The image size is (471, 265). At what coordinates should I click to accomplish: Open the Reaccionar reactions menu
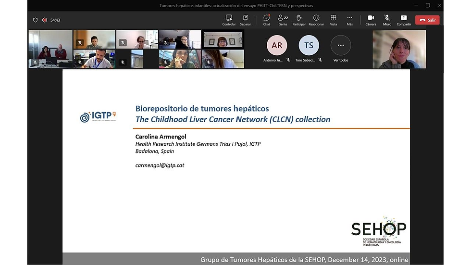pos(316,20)
